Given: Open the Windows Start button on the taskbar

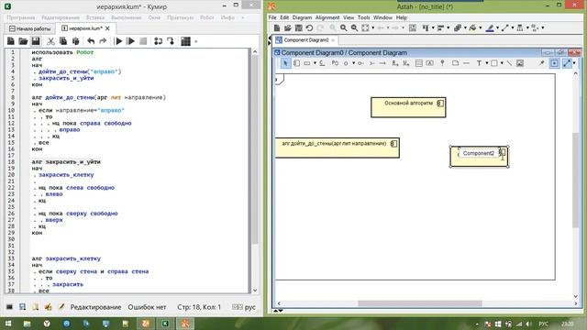Looking at the screenshot, I should click(7, 324).
